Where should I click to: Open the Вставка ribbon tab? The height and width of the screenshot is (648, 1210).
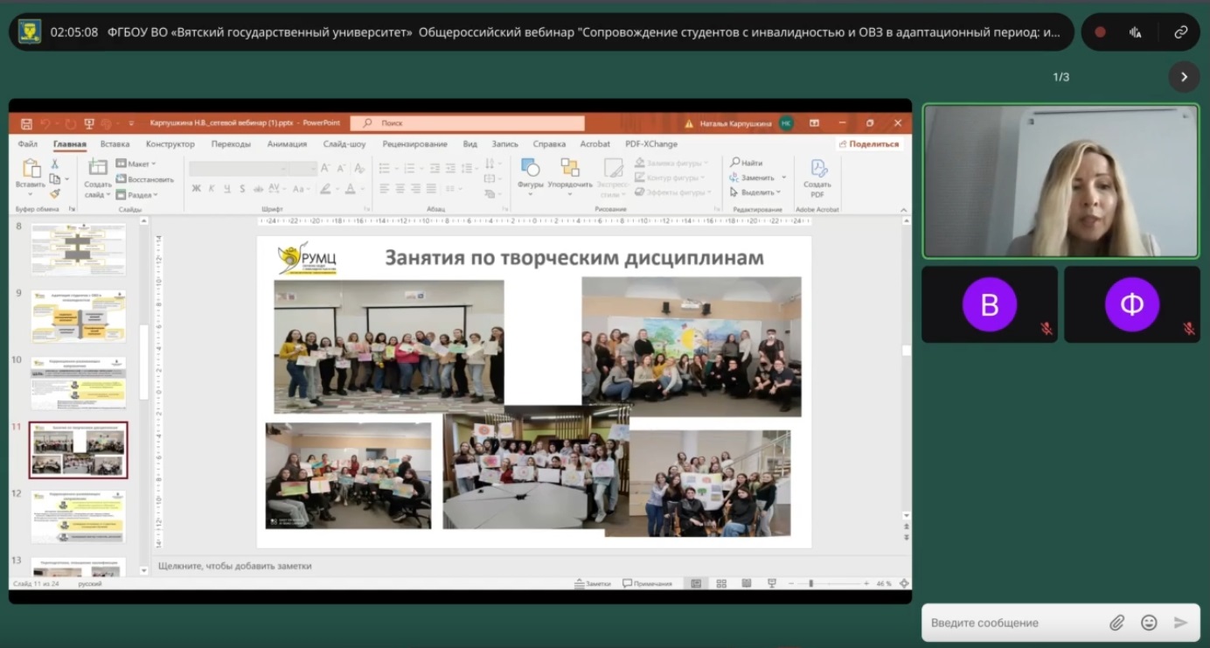coord(115,143)
